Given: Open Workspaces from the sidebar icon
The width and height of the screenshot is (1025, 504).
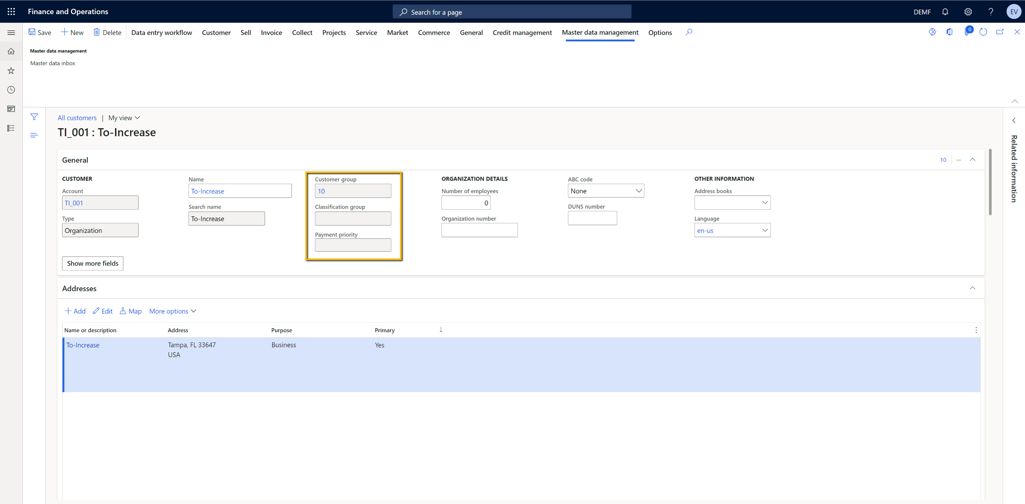Looking at the screenshot, I should [11, 109].
